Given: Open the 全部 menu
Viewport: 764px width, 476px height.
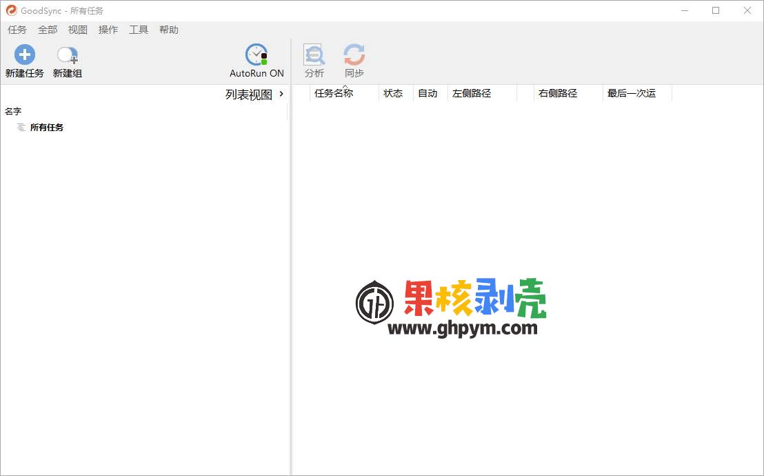Looking at the screenshot, I should point(48,30).
